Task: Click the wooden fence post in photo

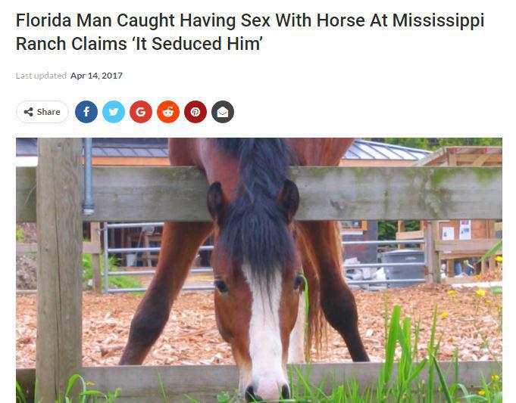Action: [x=59, y=269]
